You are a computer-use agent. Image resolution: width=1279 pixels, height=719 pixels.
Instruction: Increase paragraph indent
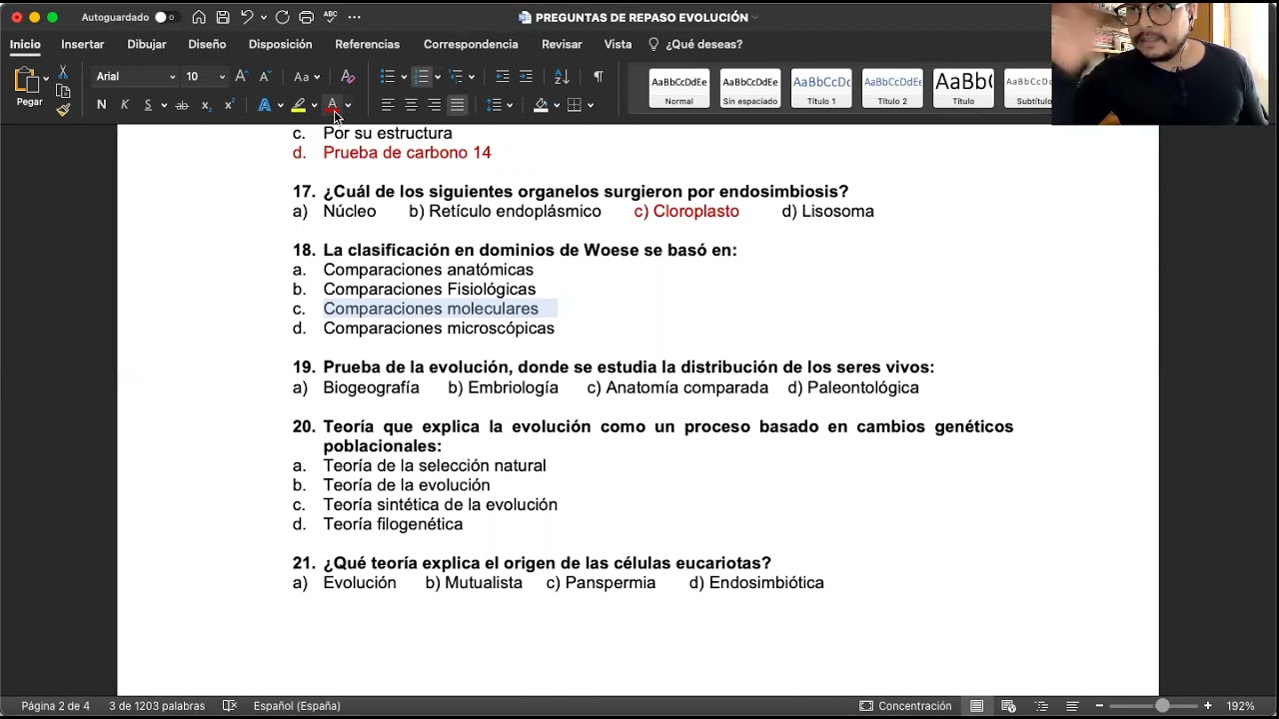coord(526,76)
